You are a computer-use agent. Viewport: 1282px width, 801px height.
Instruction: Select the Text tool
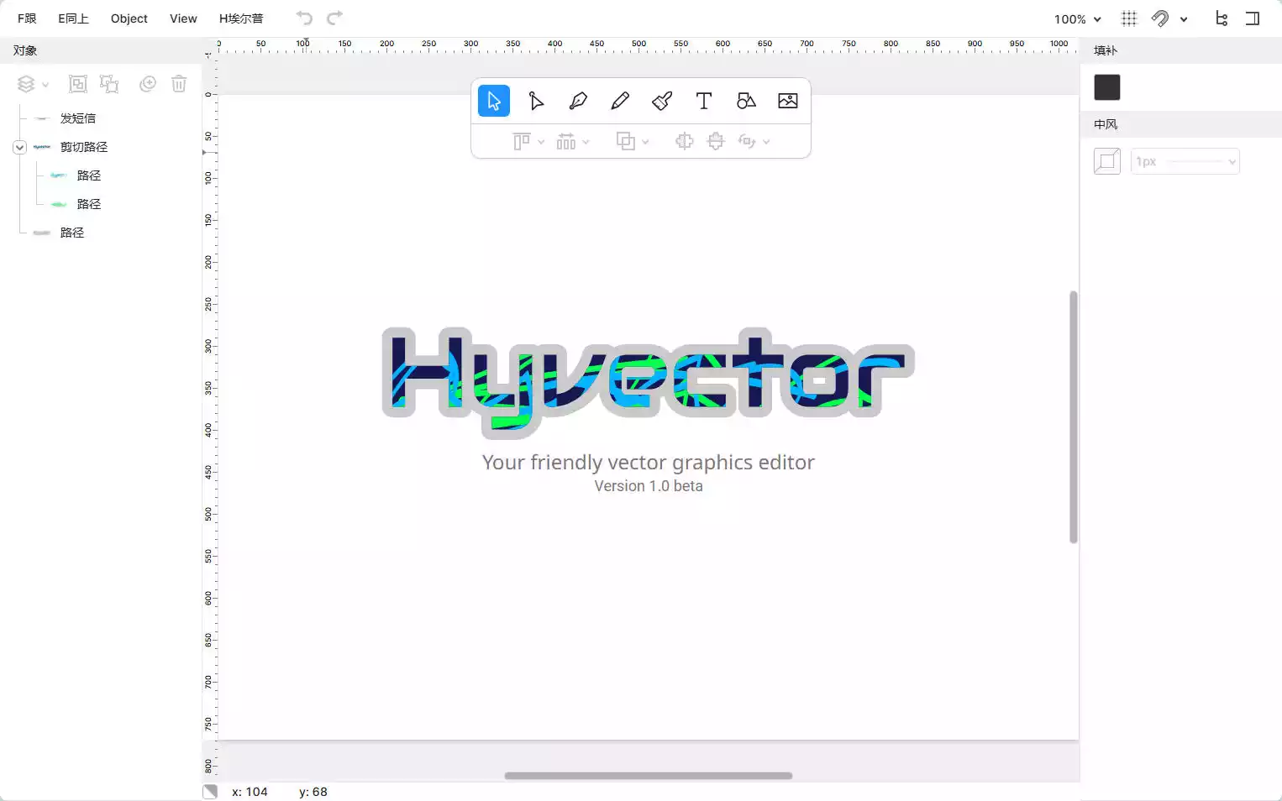(704, 101)
